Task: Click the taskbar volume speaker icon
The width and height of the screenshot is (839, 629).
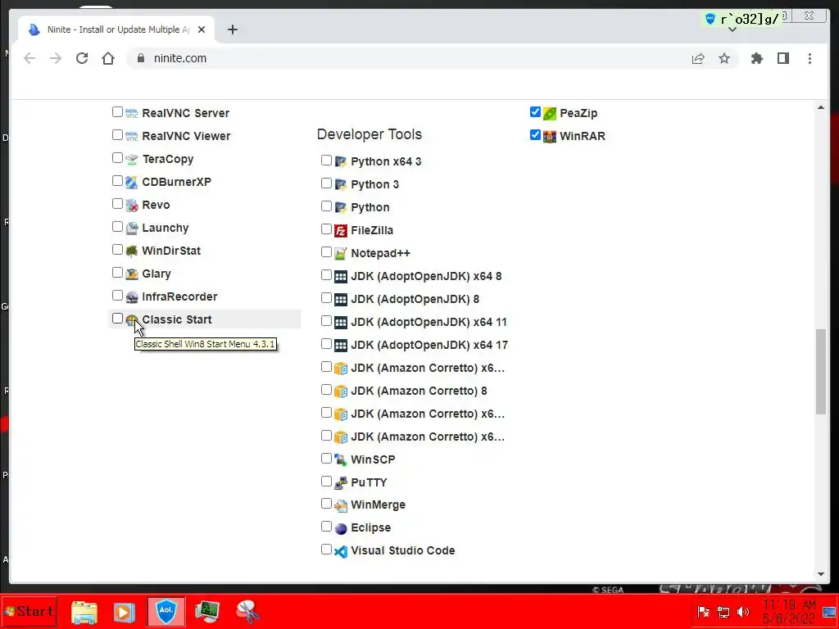Action: 742,612
